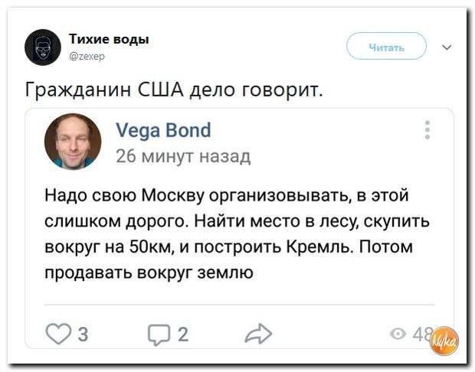The image size is (475, 372).
Task: Like the Vega Bond post with heart icon
Action: click(58, 334)
